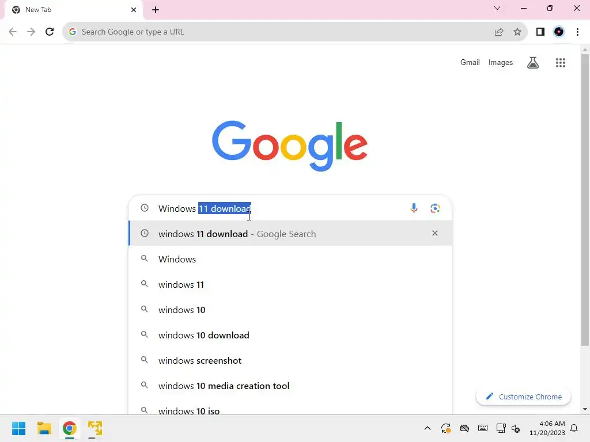
Task: Open the Windows Start menu
Action: [18, 428]
